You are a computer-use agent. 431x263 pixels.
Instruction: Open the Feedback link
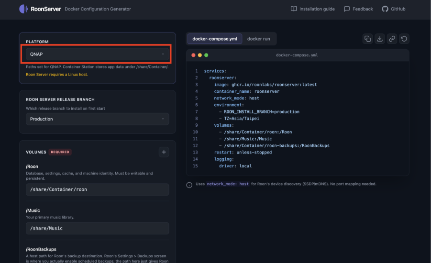click(x=358, y=9)
